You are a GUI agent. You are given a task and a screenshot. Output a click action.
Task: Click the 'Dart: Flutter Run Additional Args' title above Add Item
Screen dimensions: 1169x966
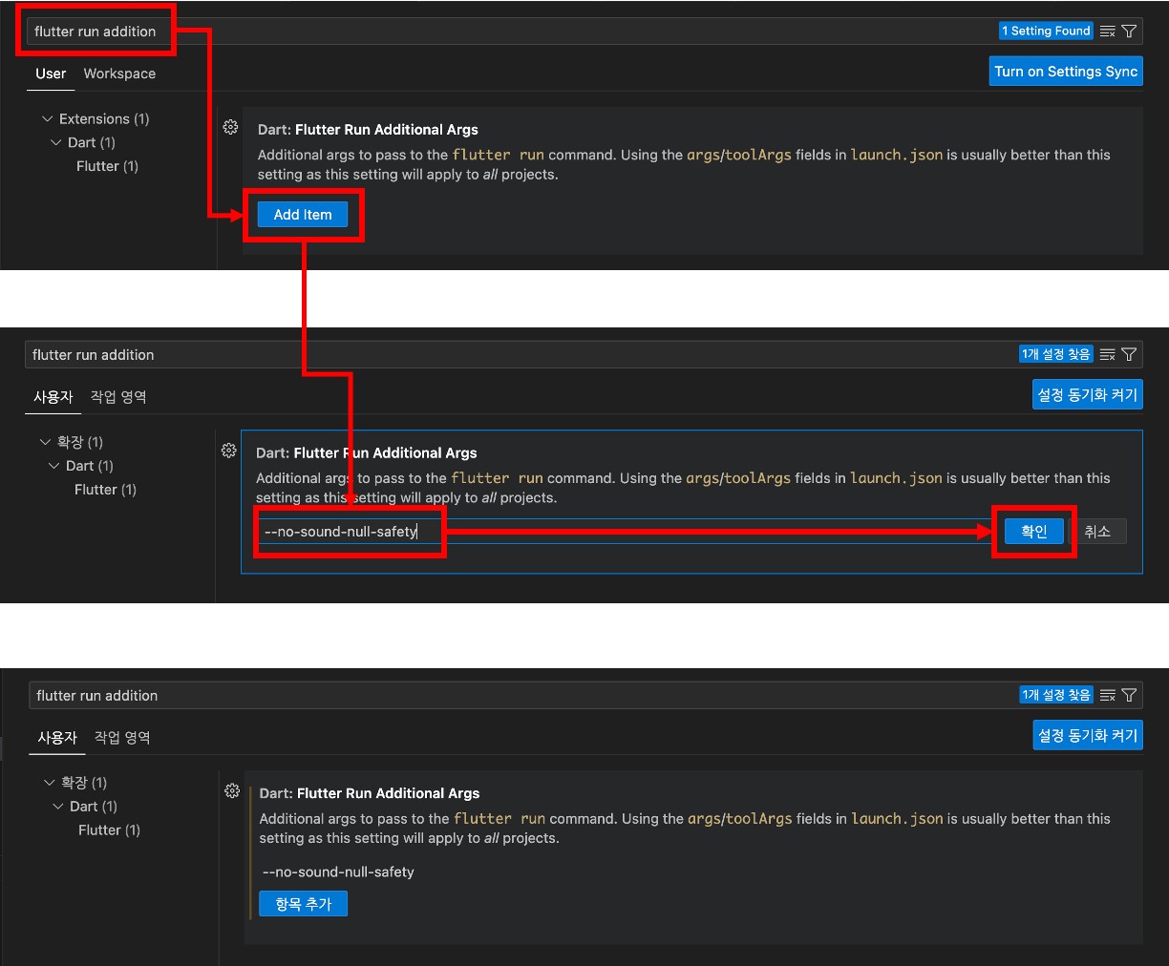pyautogui.click(x=368, y=130)
